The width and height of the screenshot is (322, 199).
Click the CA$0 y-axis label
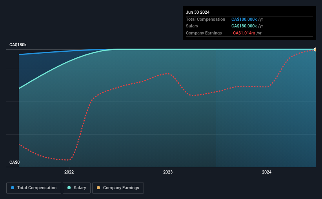[x=15, y=162]
